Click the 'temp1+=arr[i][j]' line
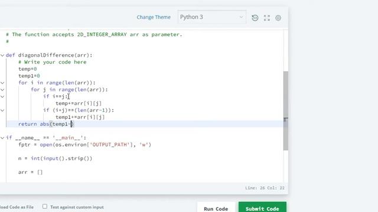This screenshot has width=378, height=212. click(x=80, y=117)
